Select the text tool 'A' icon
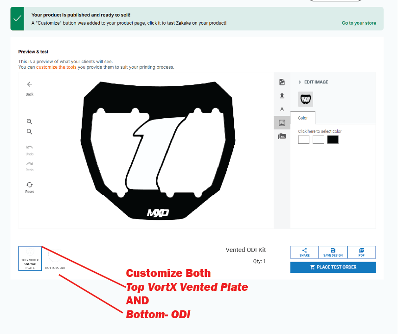This screenshot has height=334, width=398. coord(282,109)
